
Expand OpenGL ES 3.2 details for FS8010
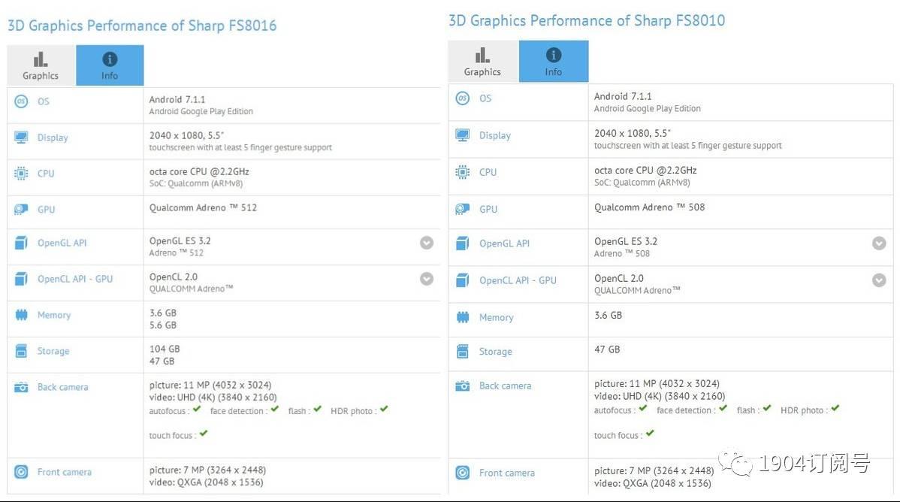tap(879, 243)
